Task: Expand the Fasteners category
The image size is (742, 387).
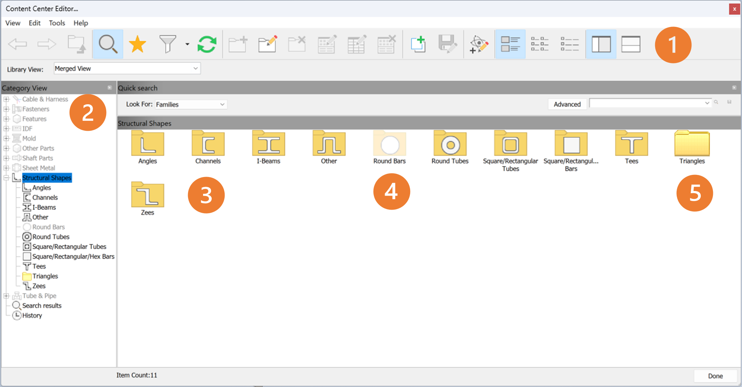Action: click(x=6, y=109)
